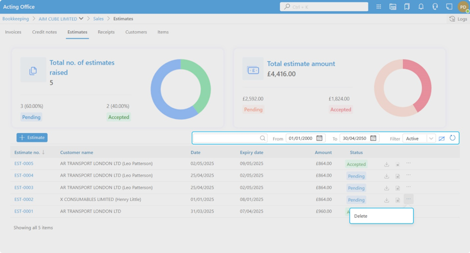Image resolution: width=470 pixels, height=253 pixels.
Task: Switch to the Credit notes tab
Action: (x=44, y=32)
